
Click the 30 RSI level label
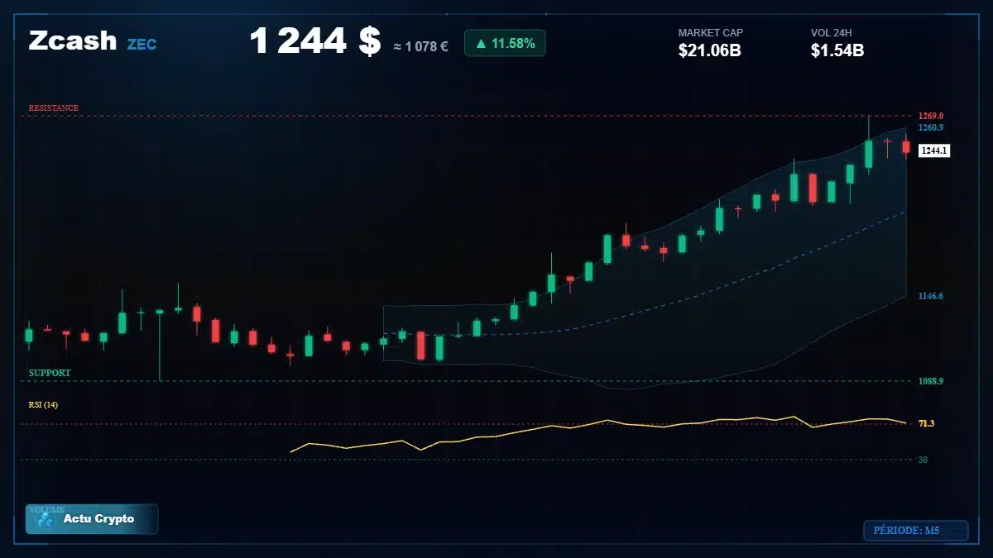point(923,460)
